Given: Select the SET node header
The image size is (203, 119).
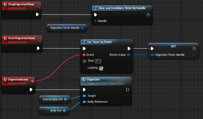Looking at the screenshot, I should [x=173, y=46].
